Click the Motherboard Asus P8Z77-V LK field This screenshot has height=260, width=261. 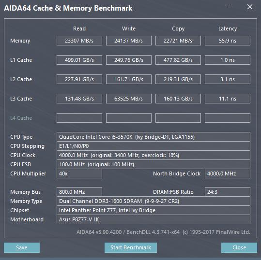coord(154,219)
